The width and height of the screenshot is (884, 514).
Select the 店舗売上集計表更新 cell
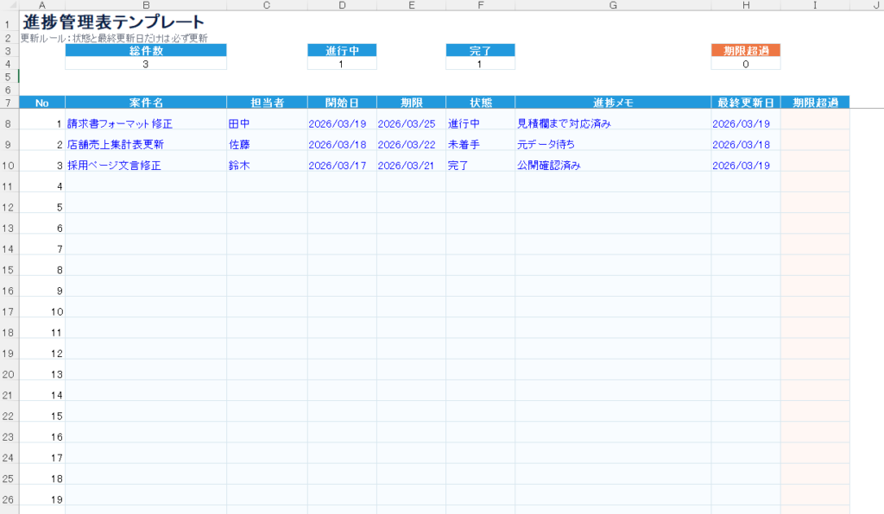116,145
